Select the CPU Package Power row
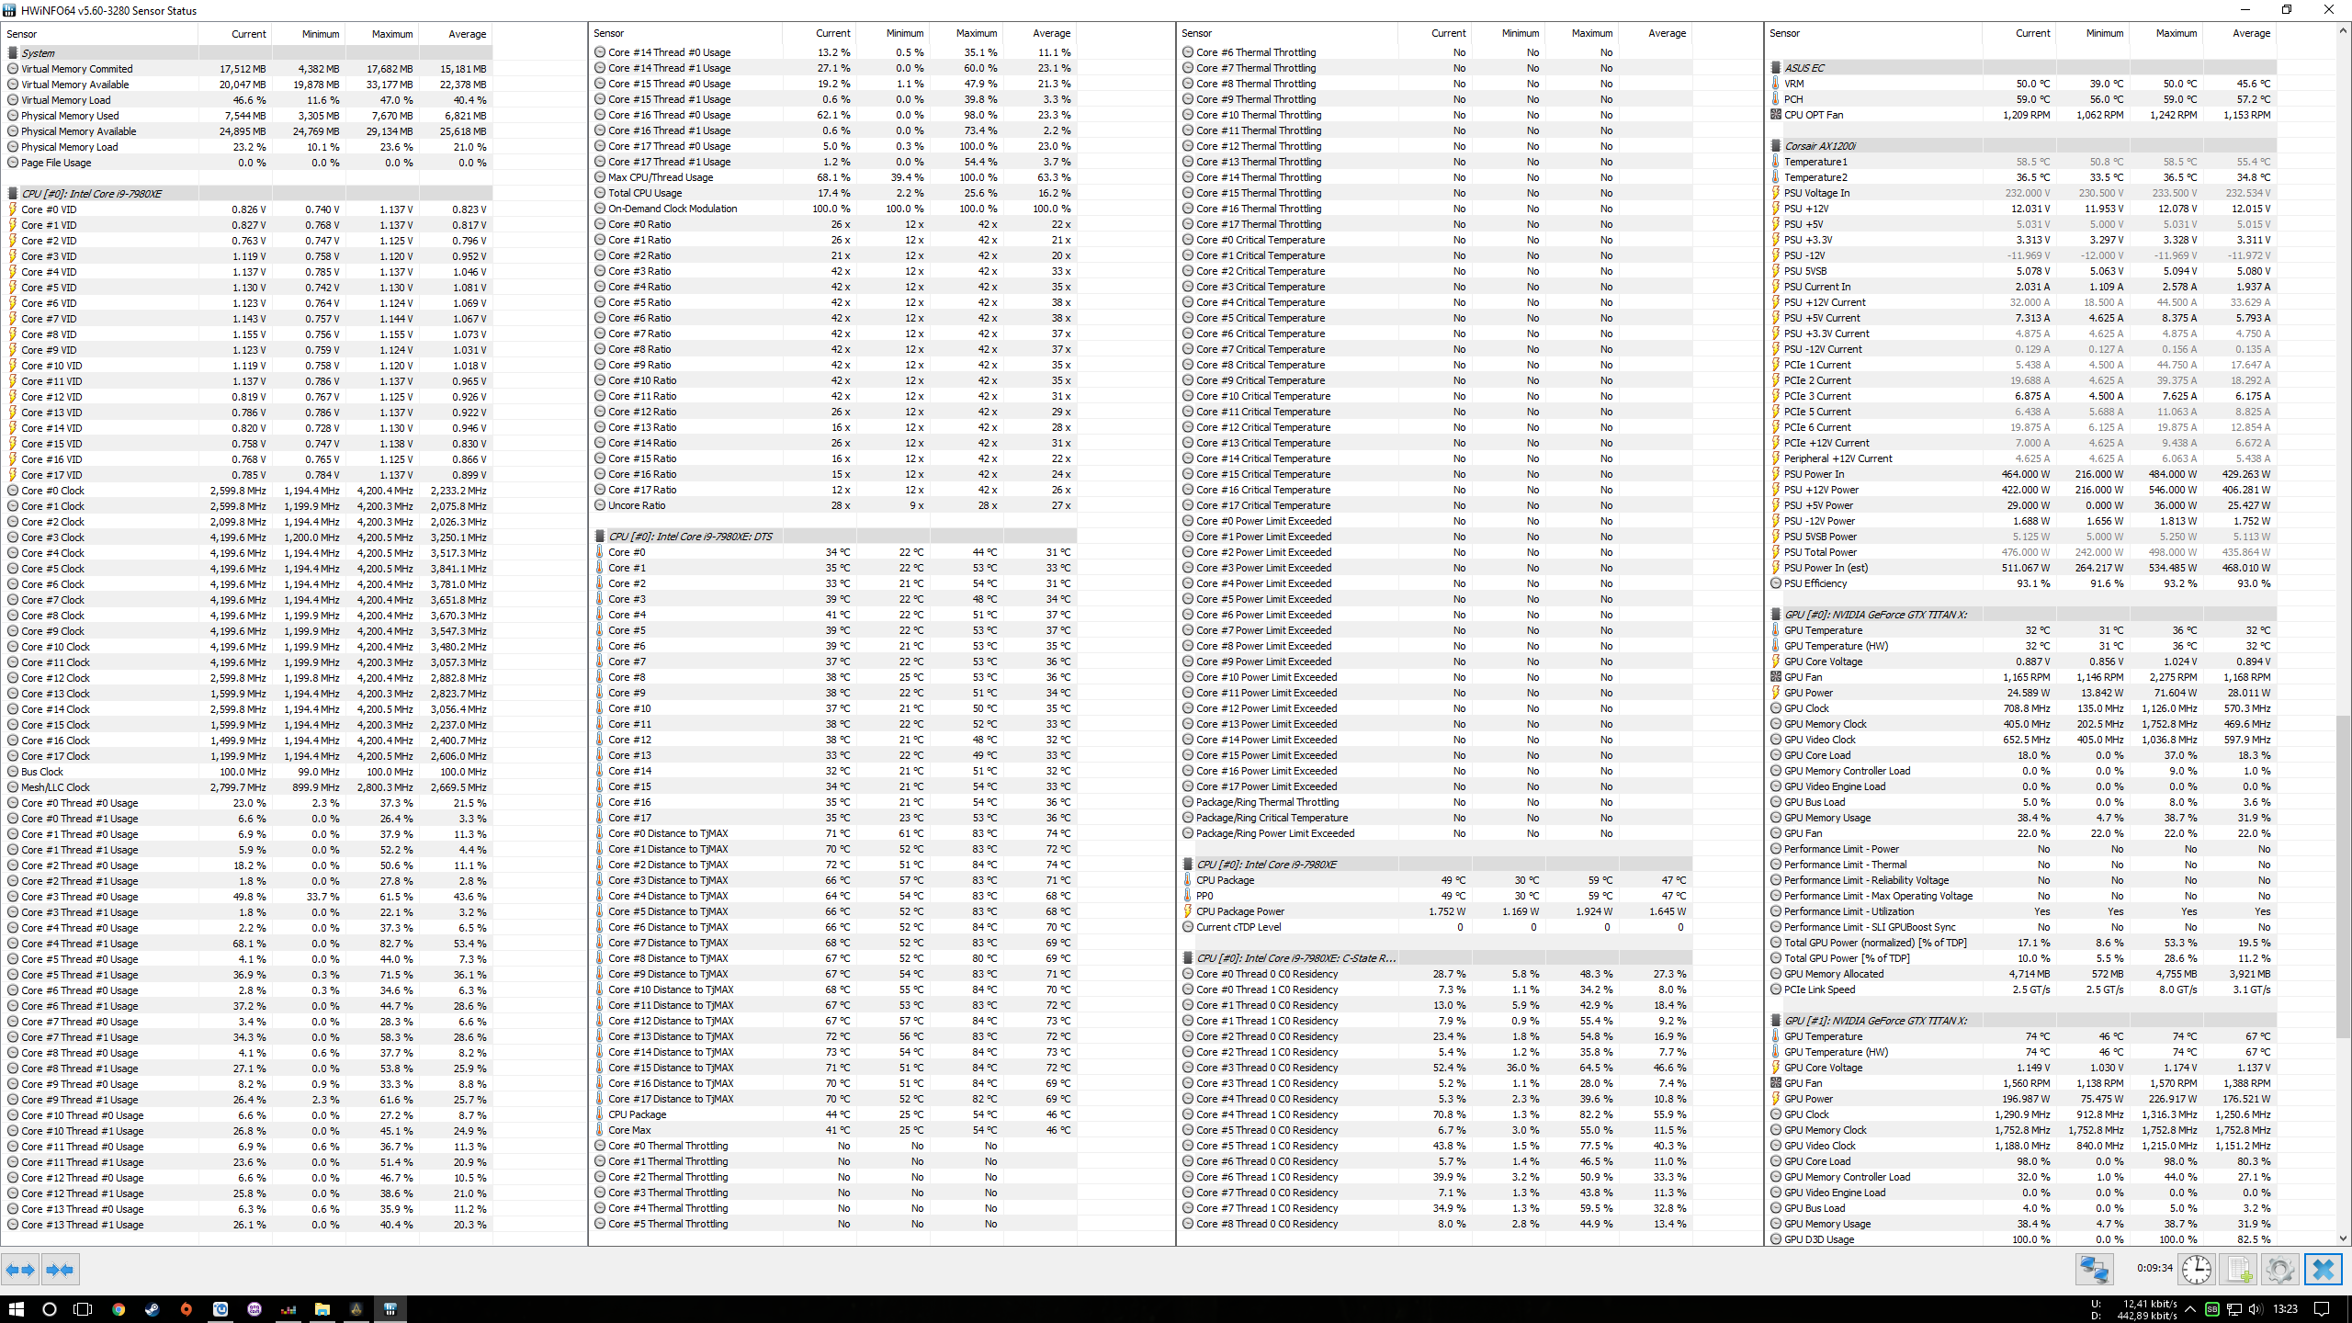This screenshot has width=2352, height=1323. click(x=1240, y=911)
